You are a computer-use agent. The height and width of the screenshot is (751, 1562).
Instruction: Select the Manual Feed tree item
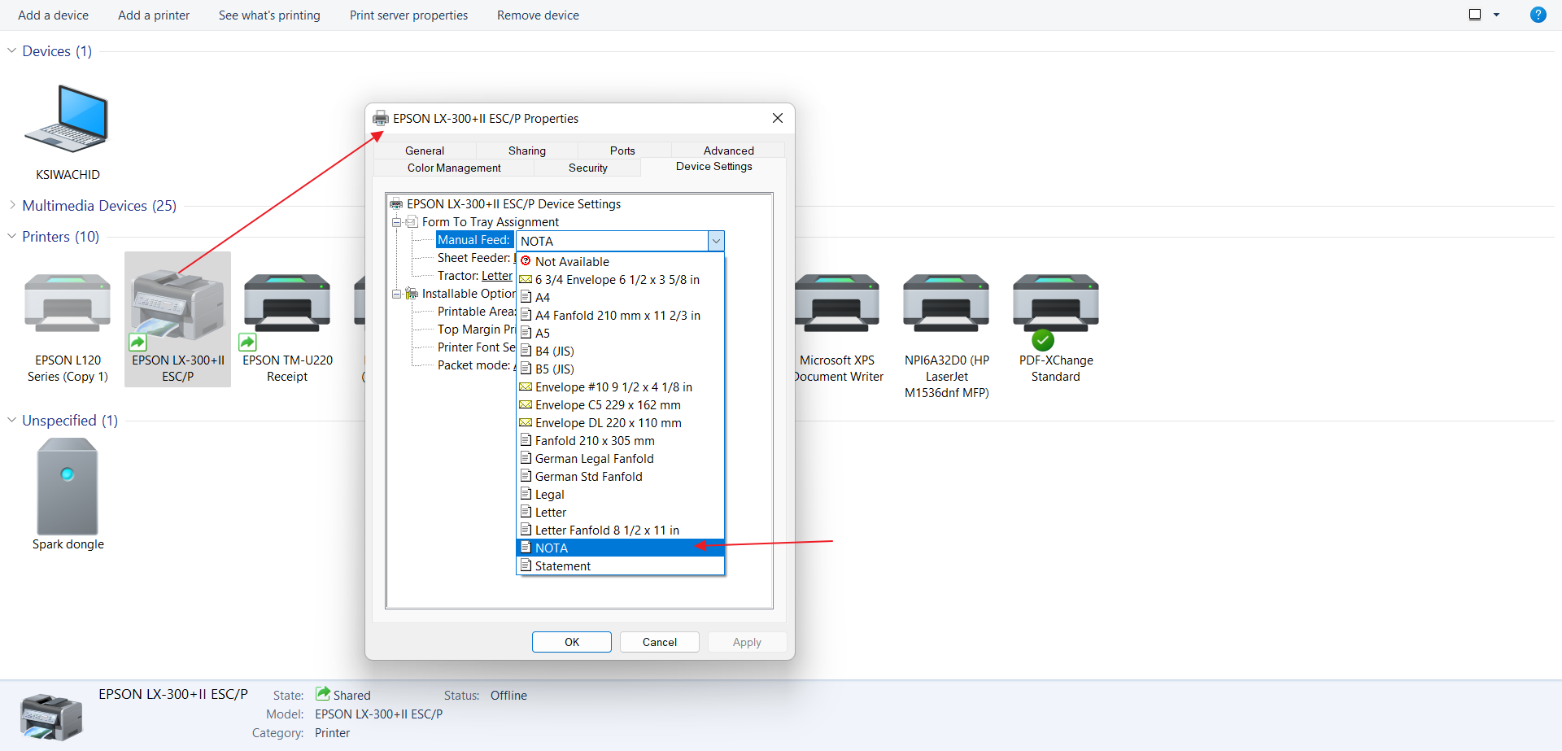point(474,240)
